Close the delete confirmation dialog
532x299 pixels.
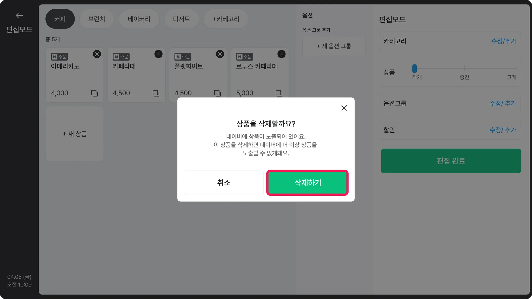pyautogui.click(x=344, y=108)
